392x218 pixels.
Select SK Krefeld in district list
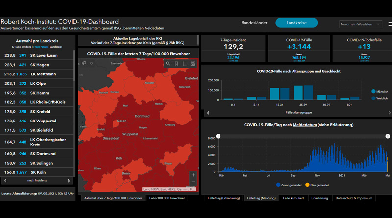[37, 112]
